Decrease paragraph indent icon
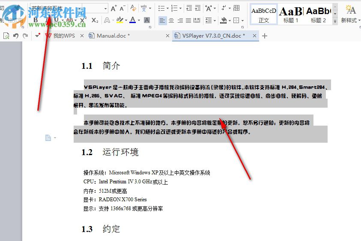361x241 pixels. [189, 8]
